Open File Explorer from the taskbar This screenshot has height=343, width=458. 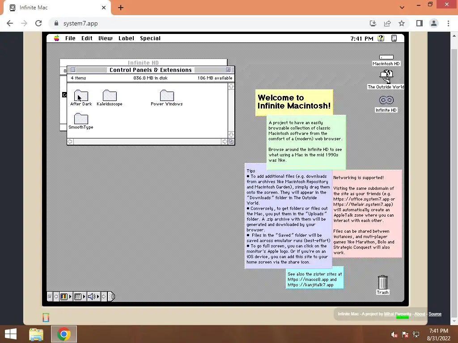point(36,334)
